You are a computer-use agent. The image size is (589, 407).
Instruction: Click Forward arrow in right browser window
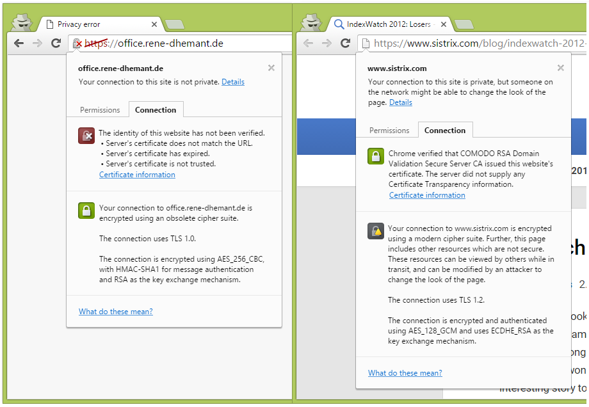327,43
